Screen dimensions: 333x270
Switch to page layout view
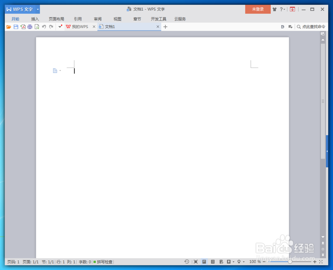pyautogui.click(x=204, y=262)
